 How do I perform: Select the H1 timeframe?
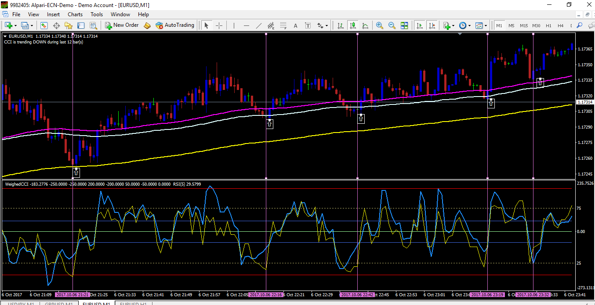pyautogui.click(x=548, y=25)
